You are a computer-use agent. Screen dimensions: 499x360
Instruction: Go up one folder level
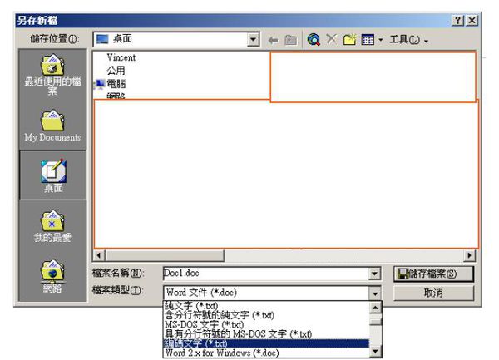[x=290, y=40]
